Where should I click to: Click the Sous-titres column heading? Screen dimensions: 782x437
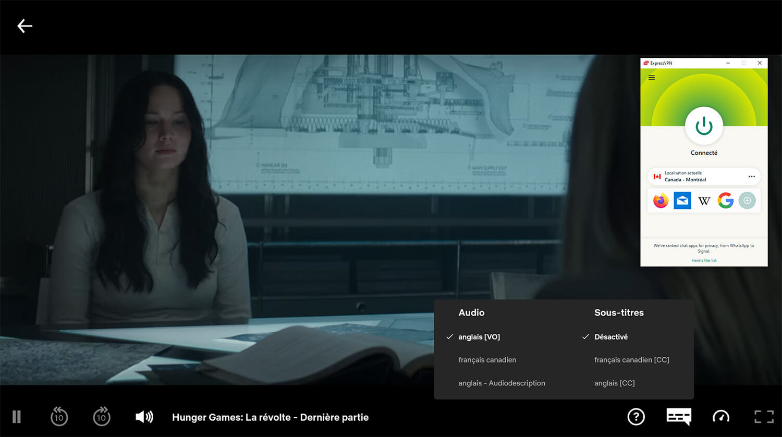click(x=619, y=313)
